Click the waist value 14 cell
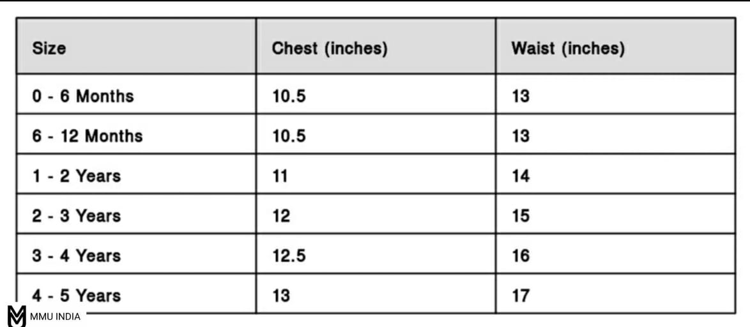Image resolution: width=750 pixels, height=327 pixels. coord(521,176)
